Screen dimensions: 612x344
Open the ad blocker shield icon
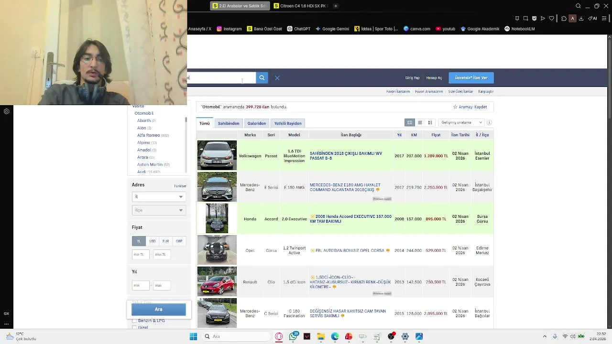click(534, 19)
